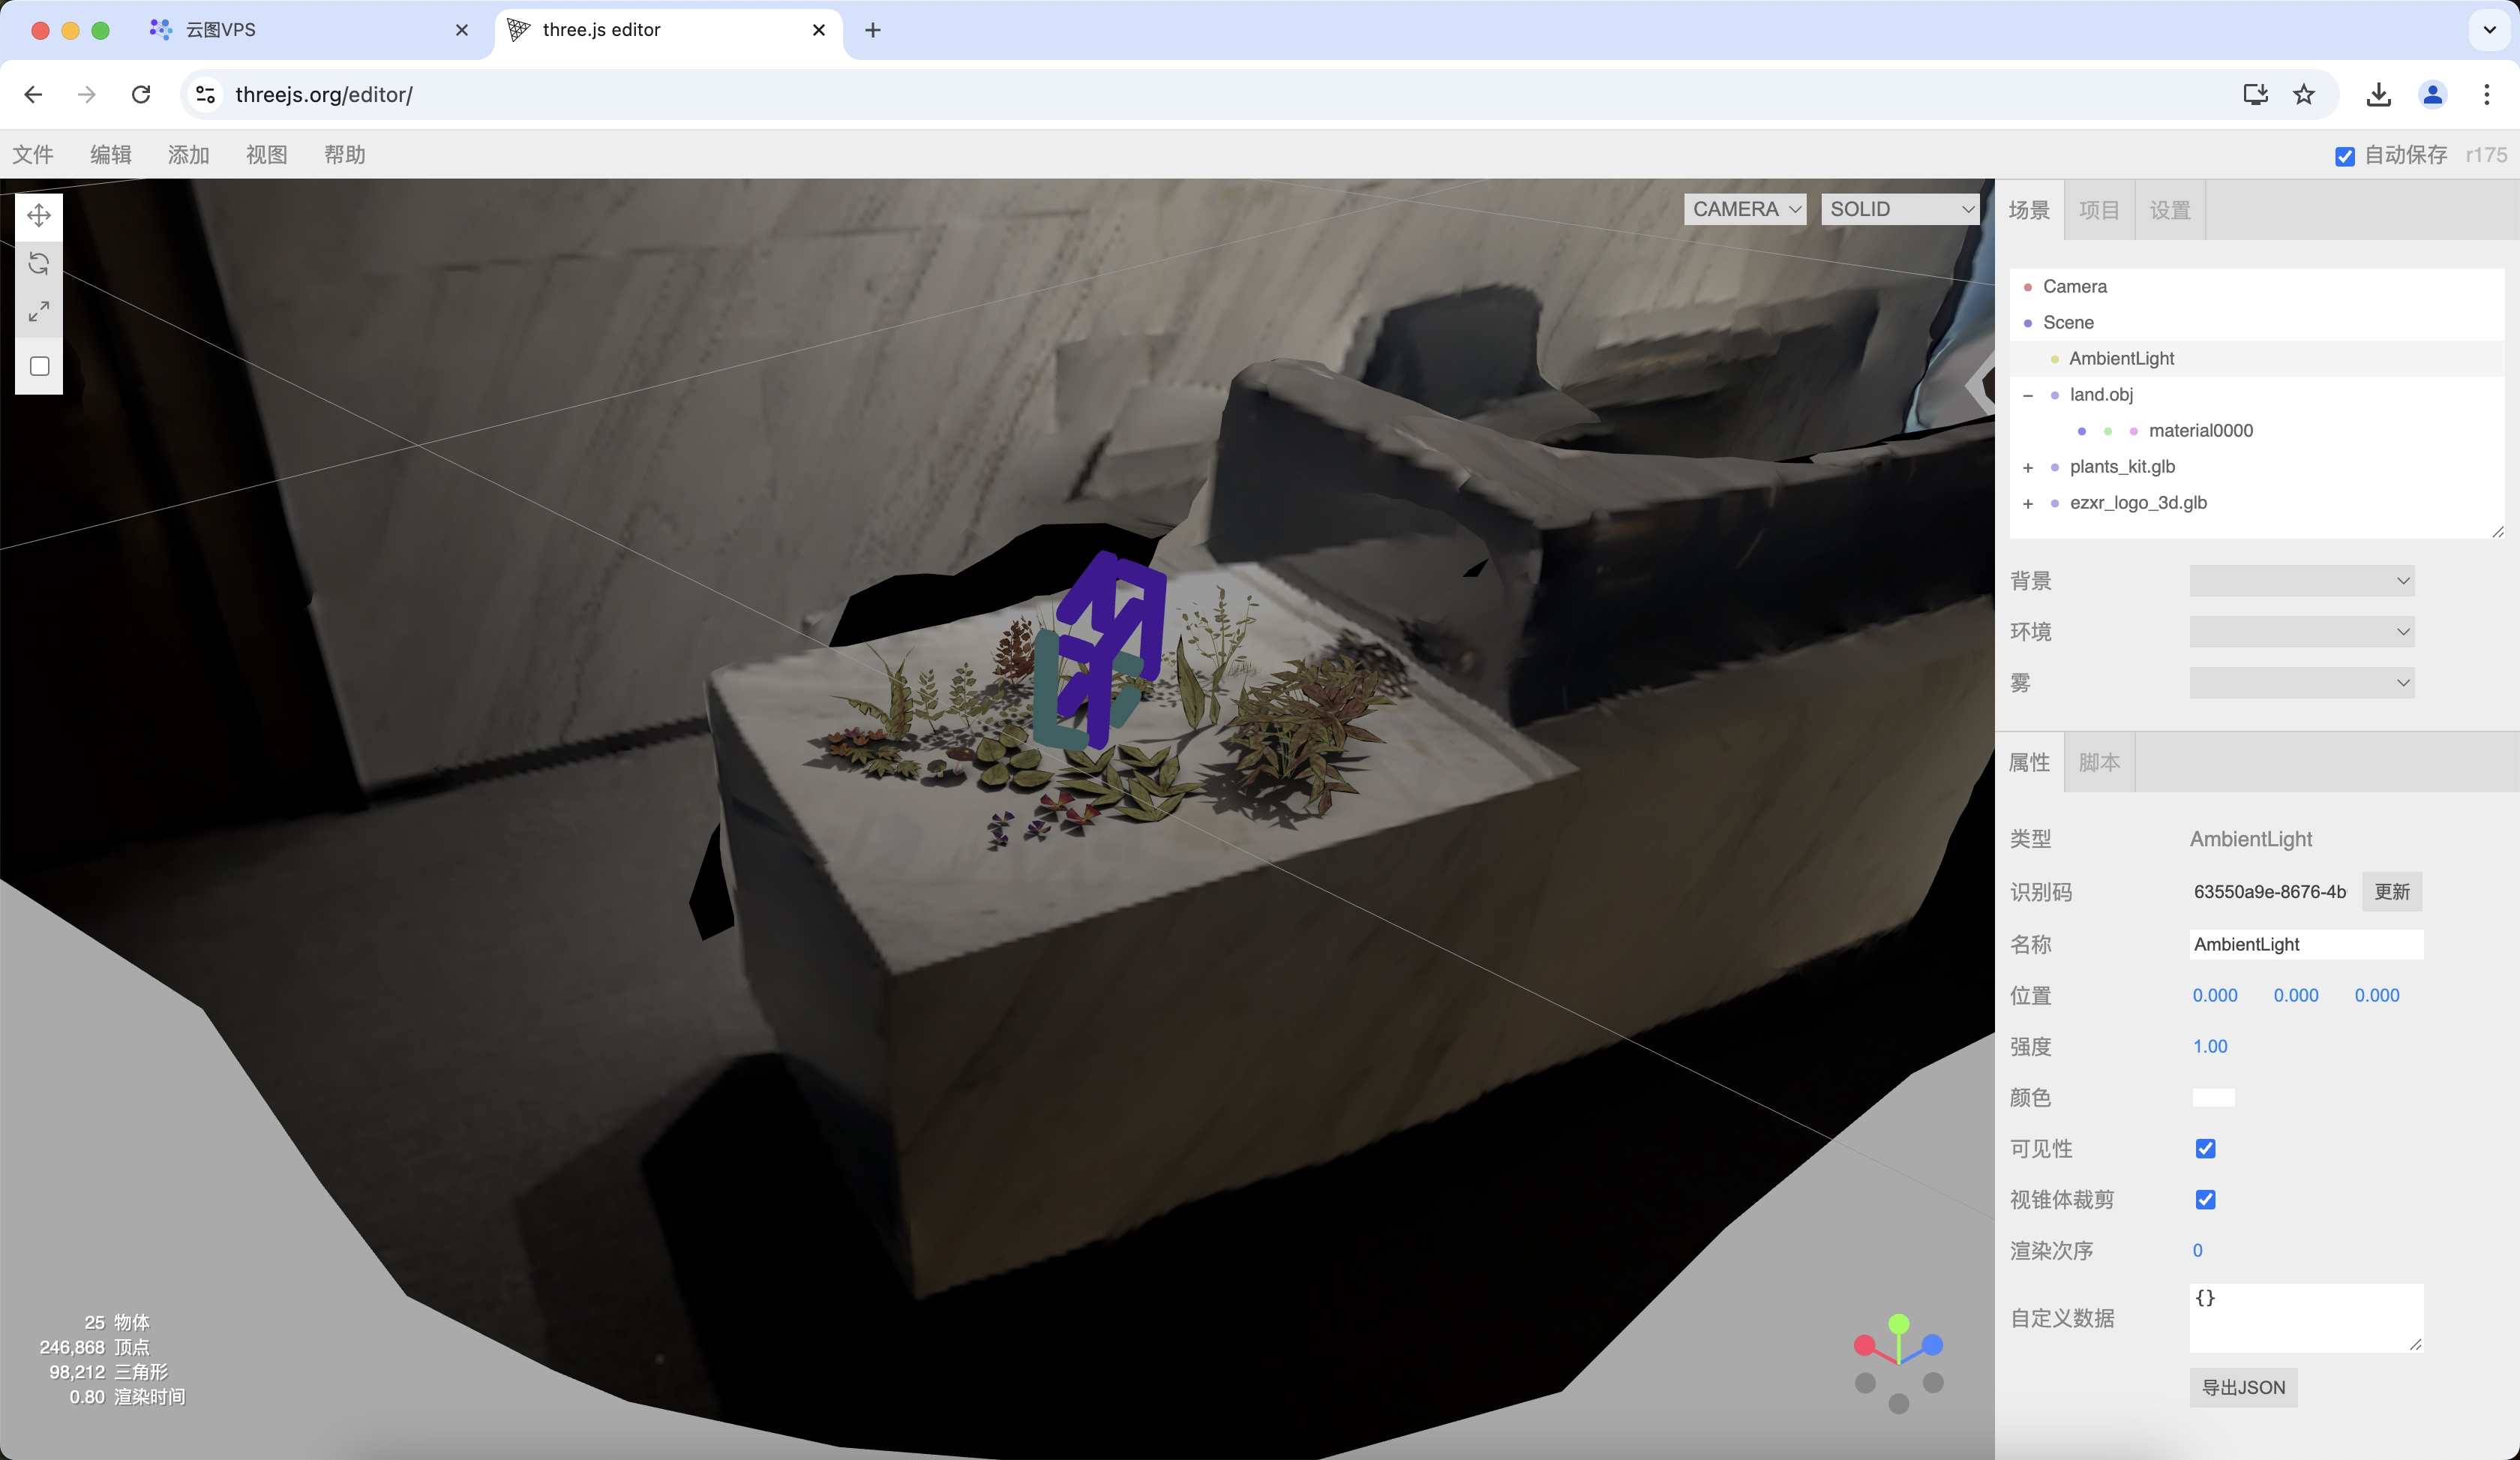Open the 文件 file menu

click(x=33, y=155)
